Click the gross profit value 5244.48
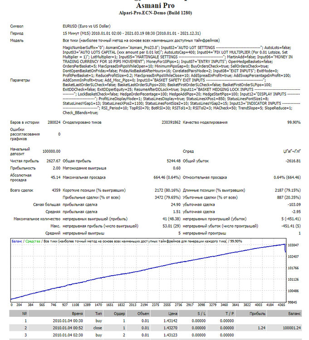 coord(174,161)
